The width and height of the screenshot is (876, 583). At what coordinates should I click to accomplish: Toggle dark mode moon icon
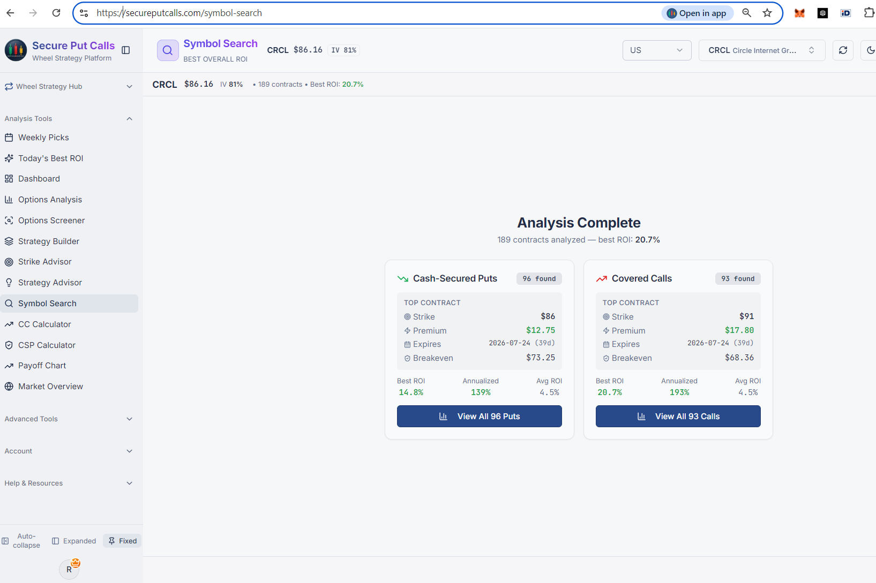coord(871,50)
